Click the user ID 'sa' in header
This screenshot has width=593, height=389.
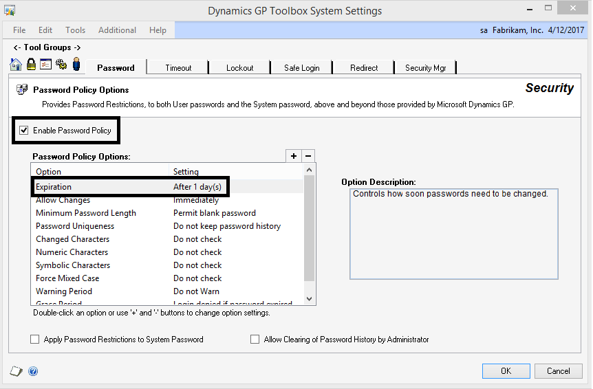point(484,30)
